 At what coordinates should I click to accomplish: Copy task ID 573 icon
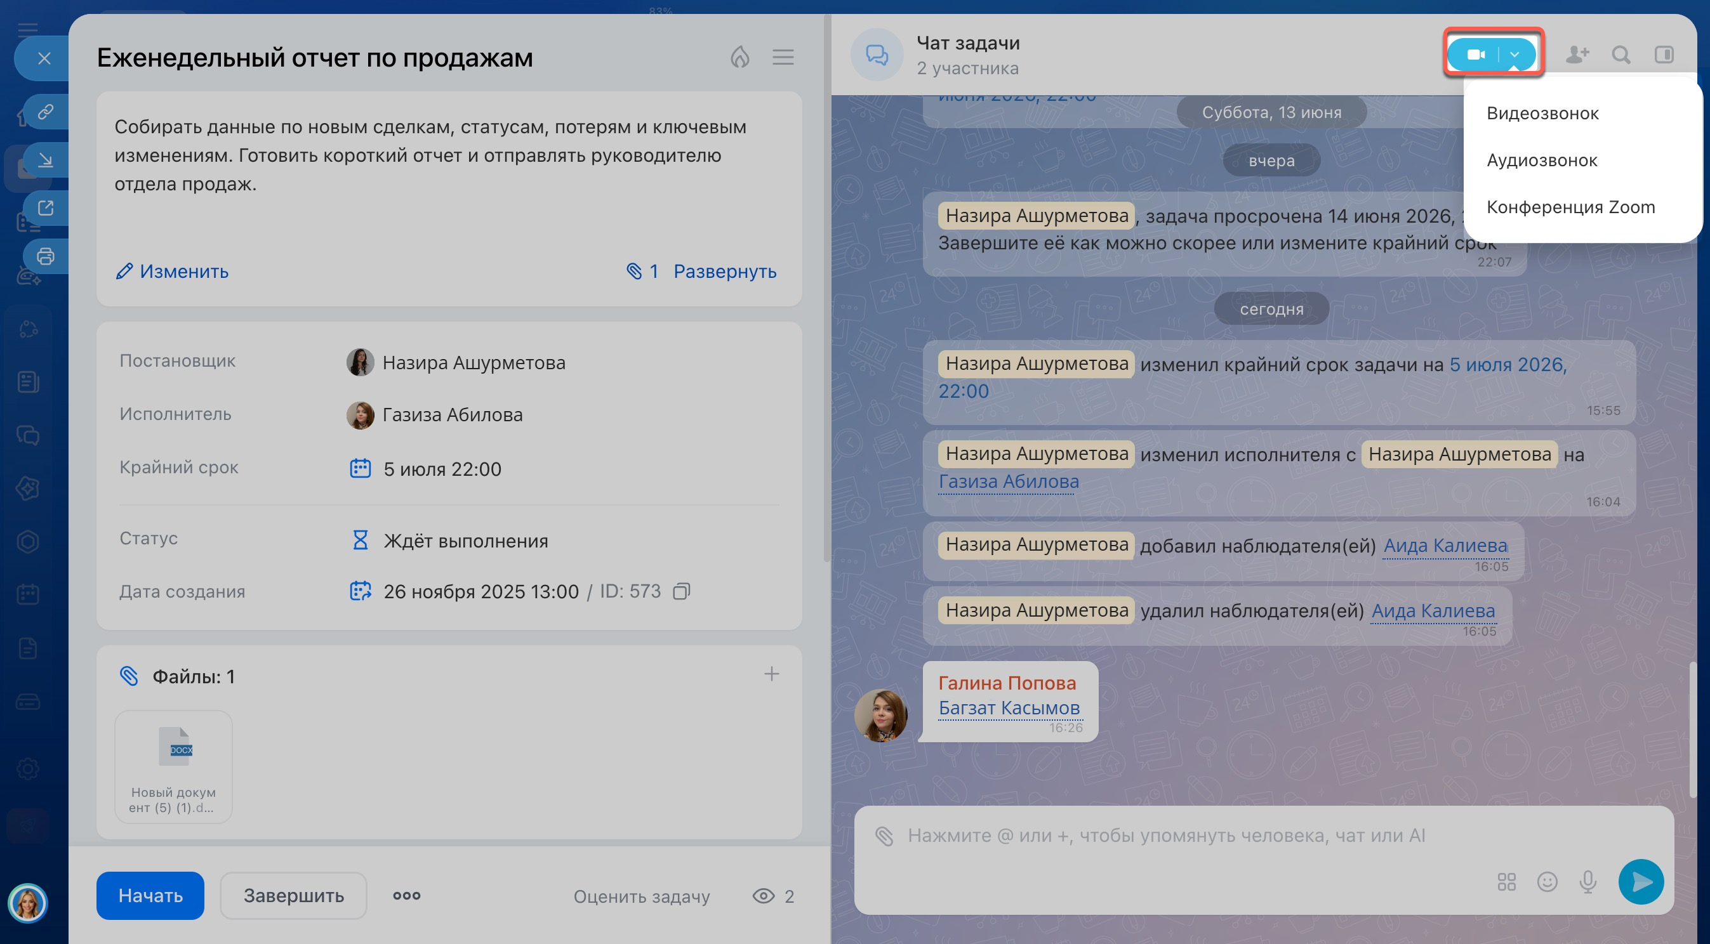[681, 591]
